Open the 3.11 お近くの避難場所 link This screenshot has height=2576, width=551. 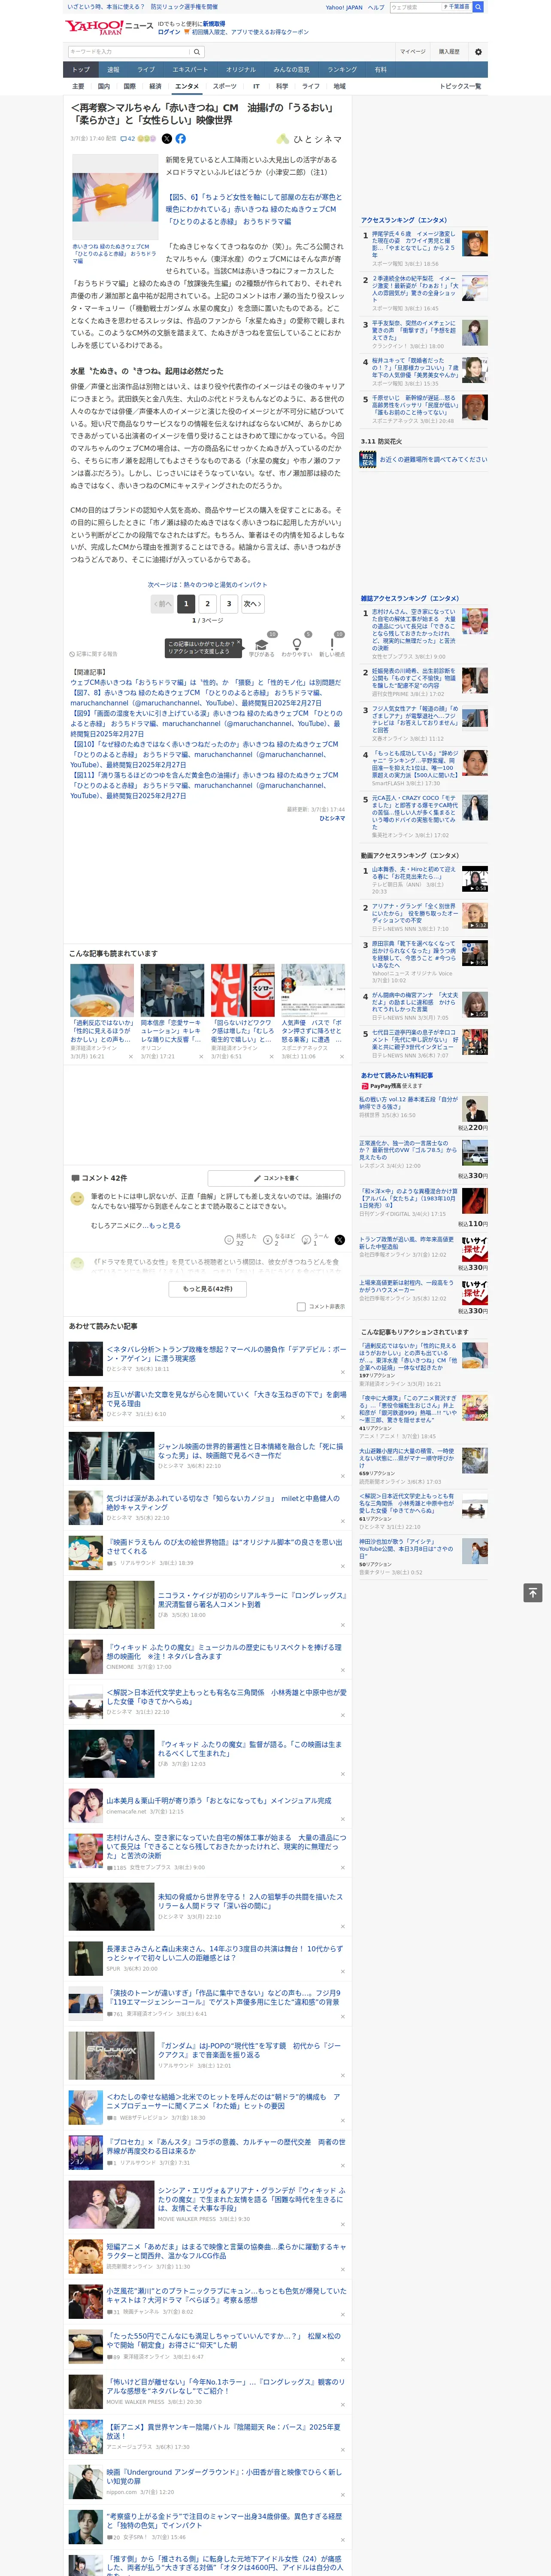point(433,460)
